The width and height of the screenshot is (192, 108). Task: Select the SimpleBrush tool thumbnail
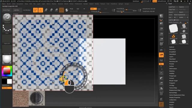coord(173,37)
